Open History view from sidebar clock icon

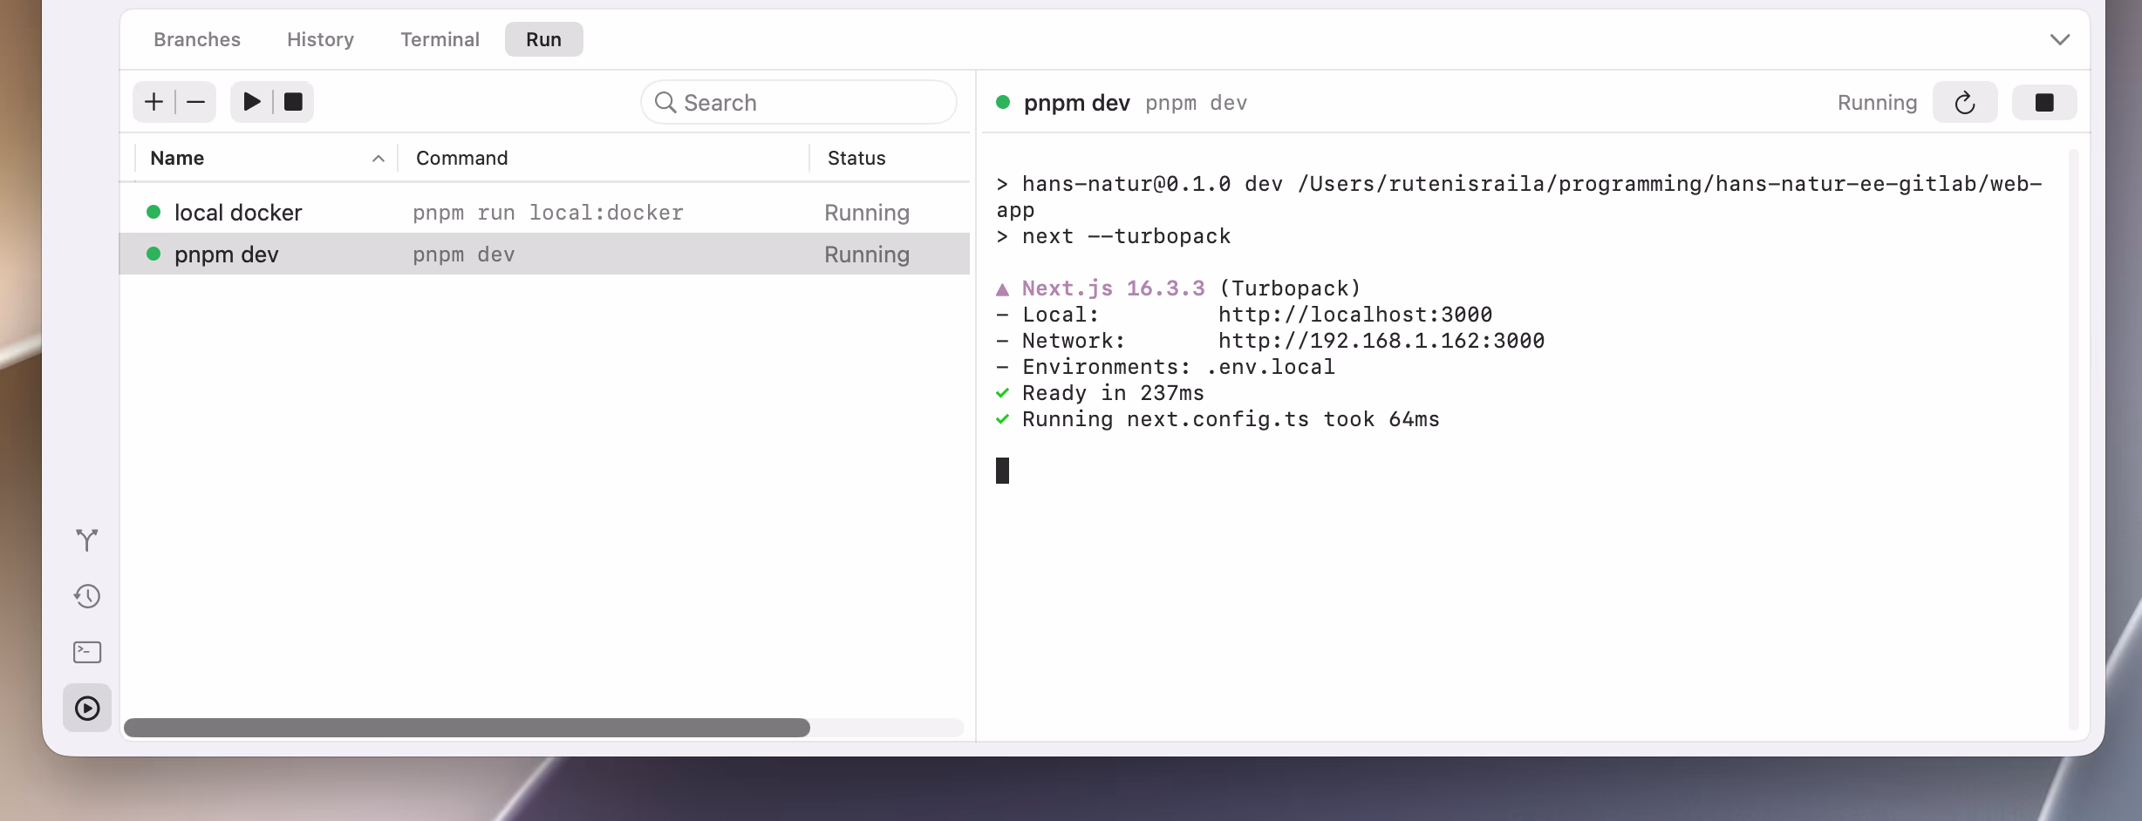coord(87,596)
